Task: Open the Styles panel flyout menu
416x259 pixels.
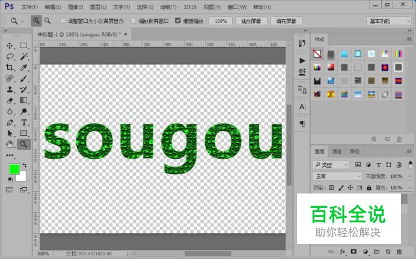Action: pyautogui.click(x=409, y=39)
